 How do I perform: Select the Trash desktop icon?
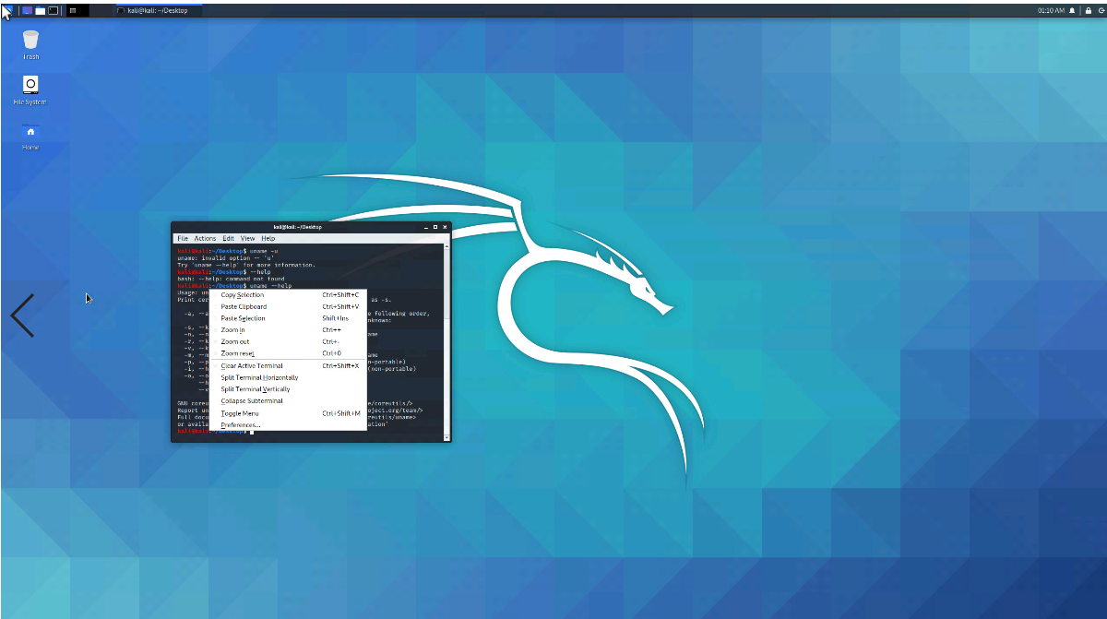point(30,44)
